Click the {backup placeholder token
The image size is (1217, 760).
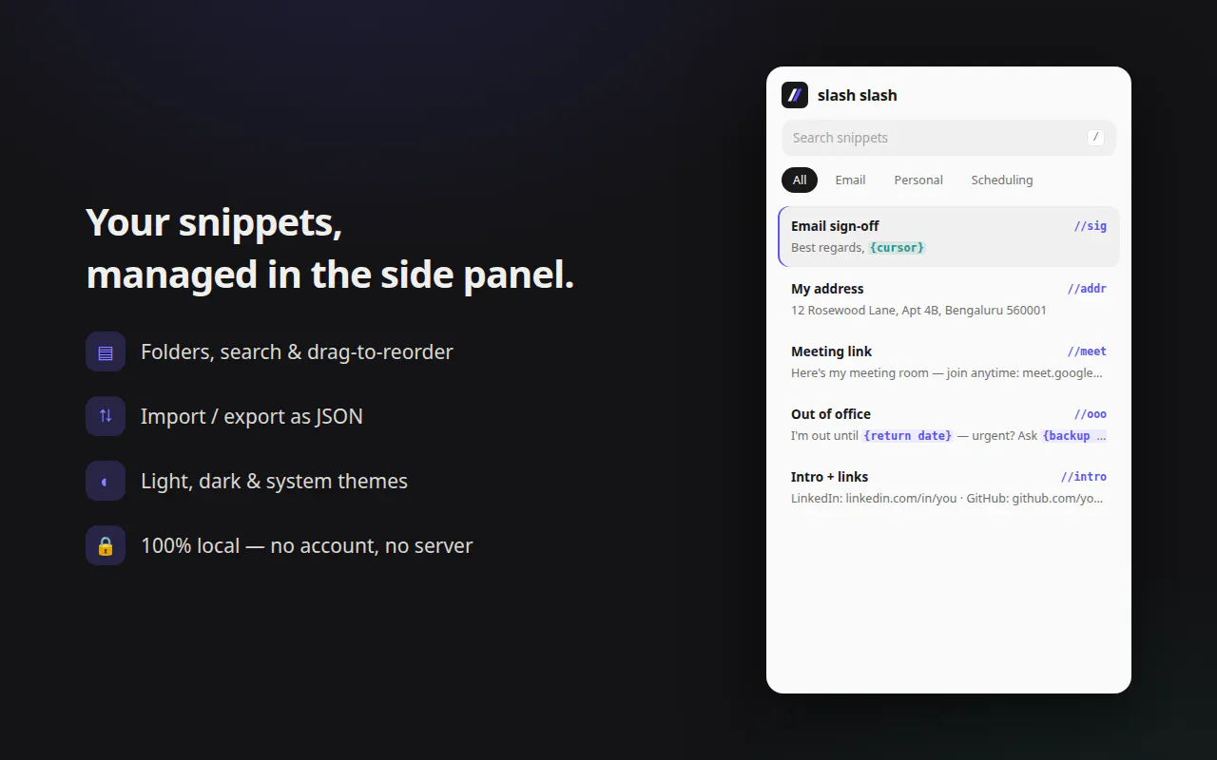(x=1074, y=436)
